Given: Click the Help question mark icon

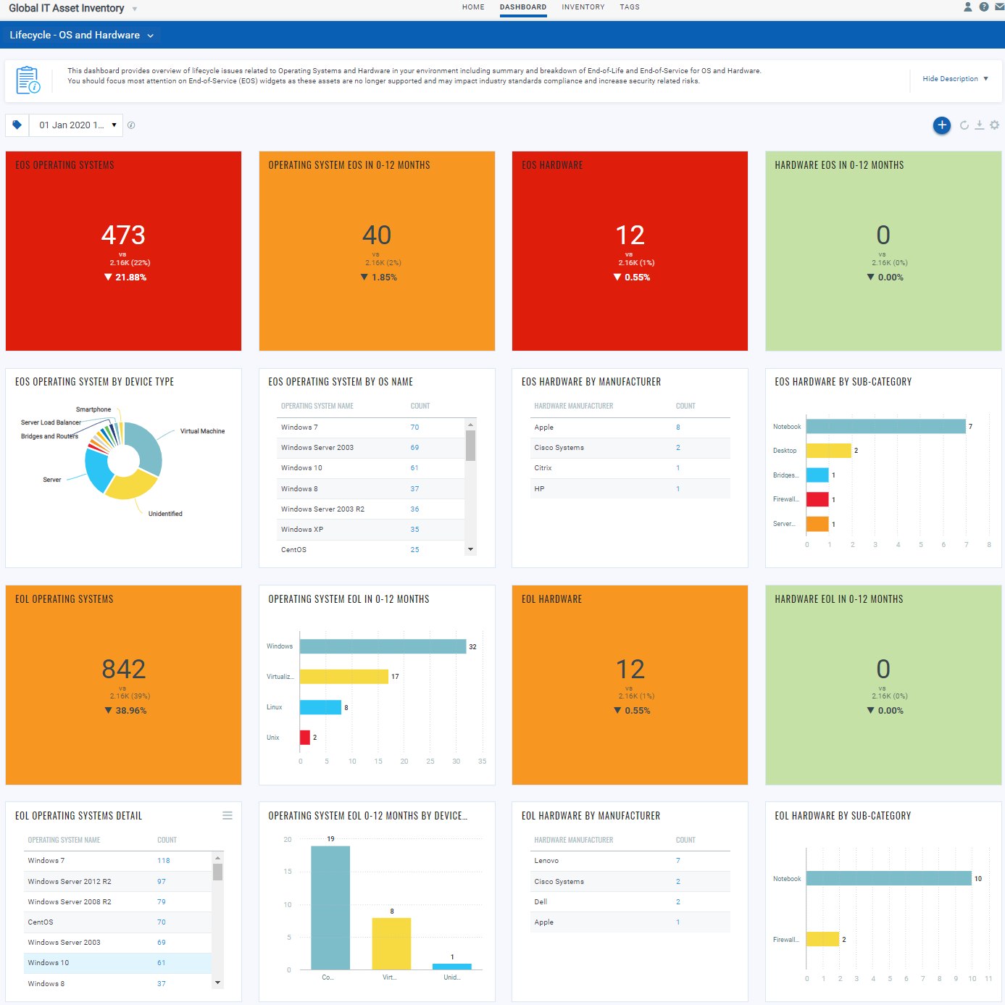Looking at the screenshot, I should point(983,7).
